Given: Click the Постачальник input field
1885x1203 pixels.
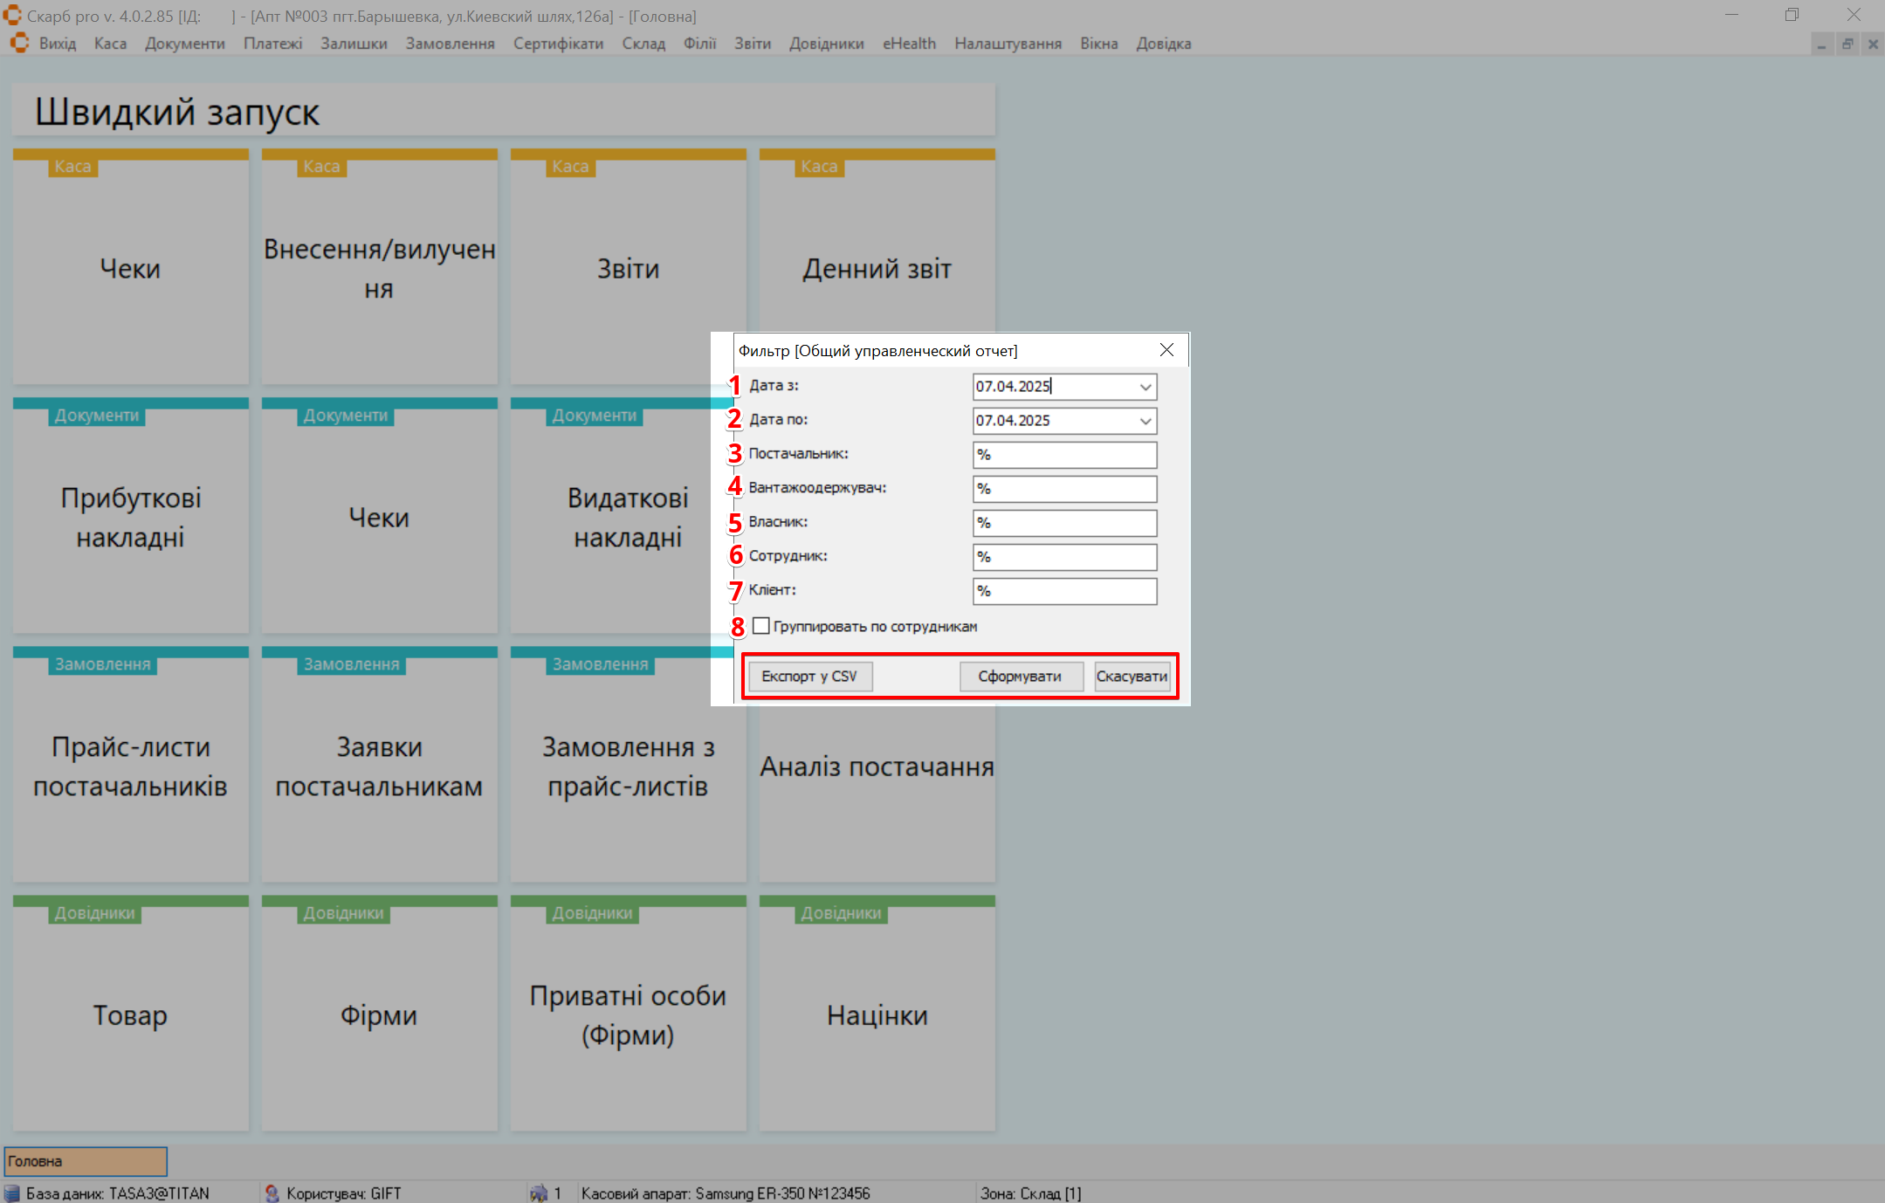Looking at the screenshot, I should 1064,455.
